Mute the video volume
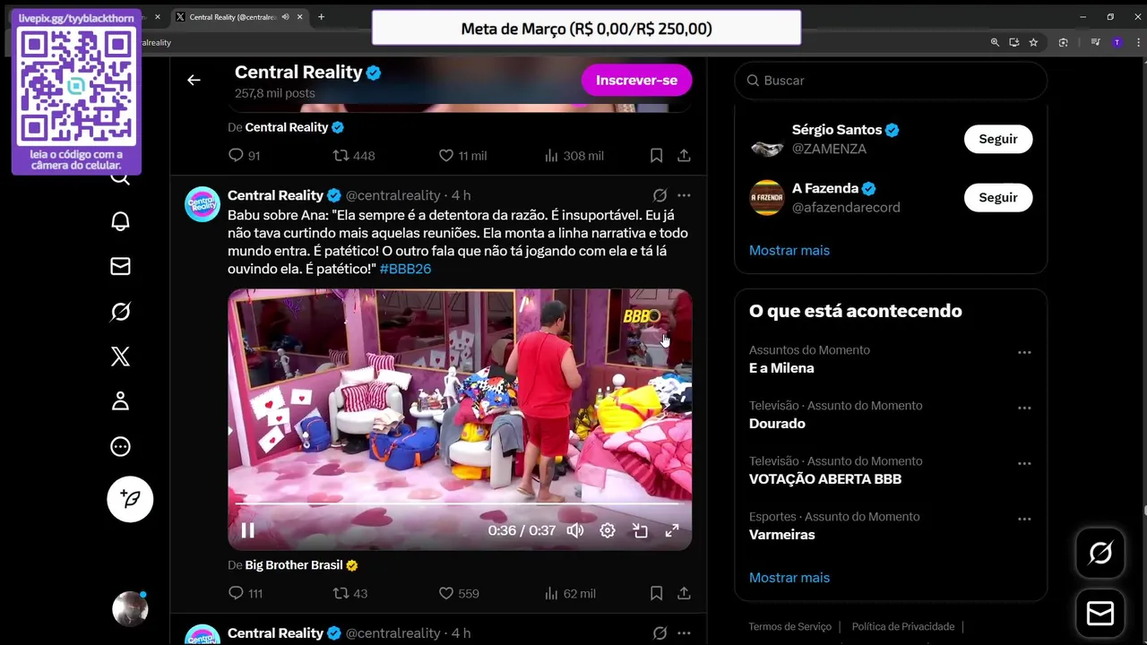Image resolution: width=1147 pixels, height=645 pixels. tap(575, 530)
